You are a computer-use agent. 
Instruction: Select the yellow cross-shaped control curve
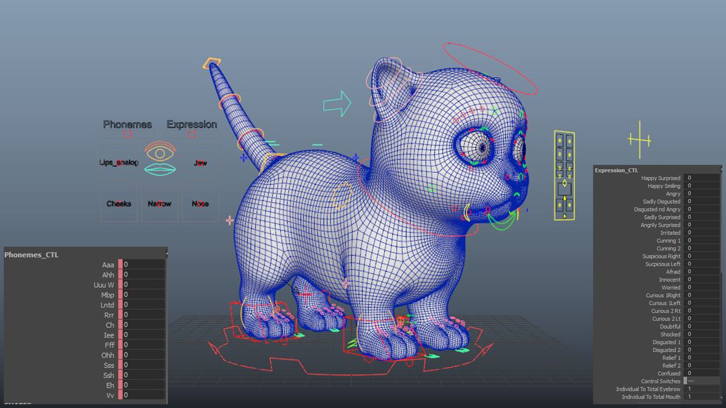[639, 140]
